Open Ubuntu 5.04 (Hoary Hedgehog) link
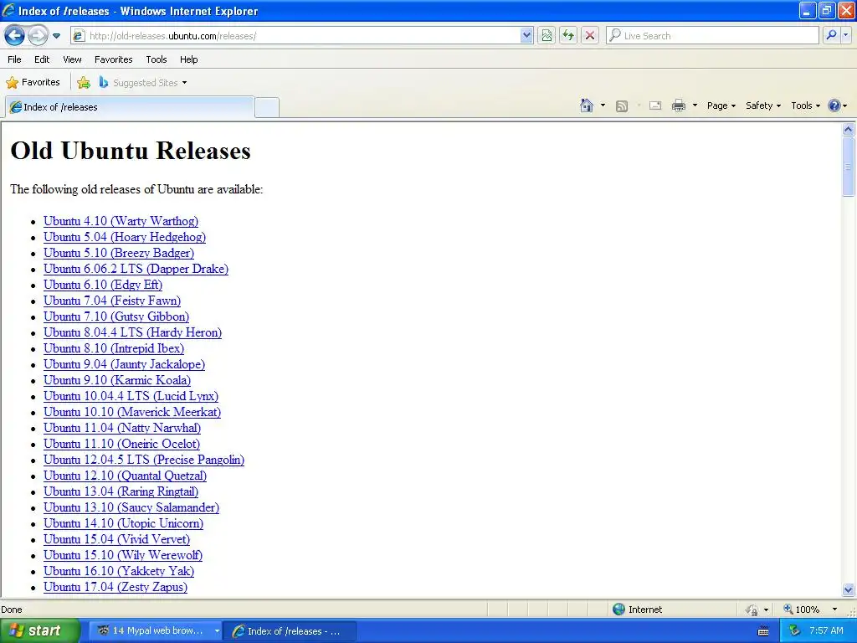 click(x=125, y=237)
